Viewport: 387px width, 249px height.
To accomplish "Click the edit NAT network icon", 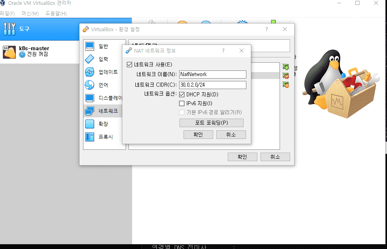I will pos(286,85).
